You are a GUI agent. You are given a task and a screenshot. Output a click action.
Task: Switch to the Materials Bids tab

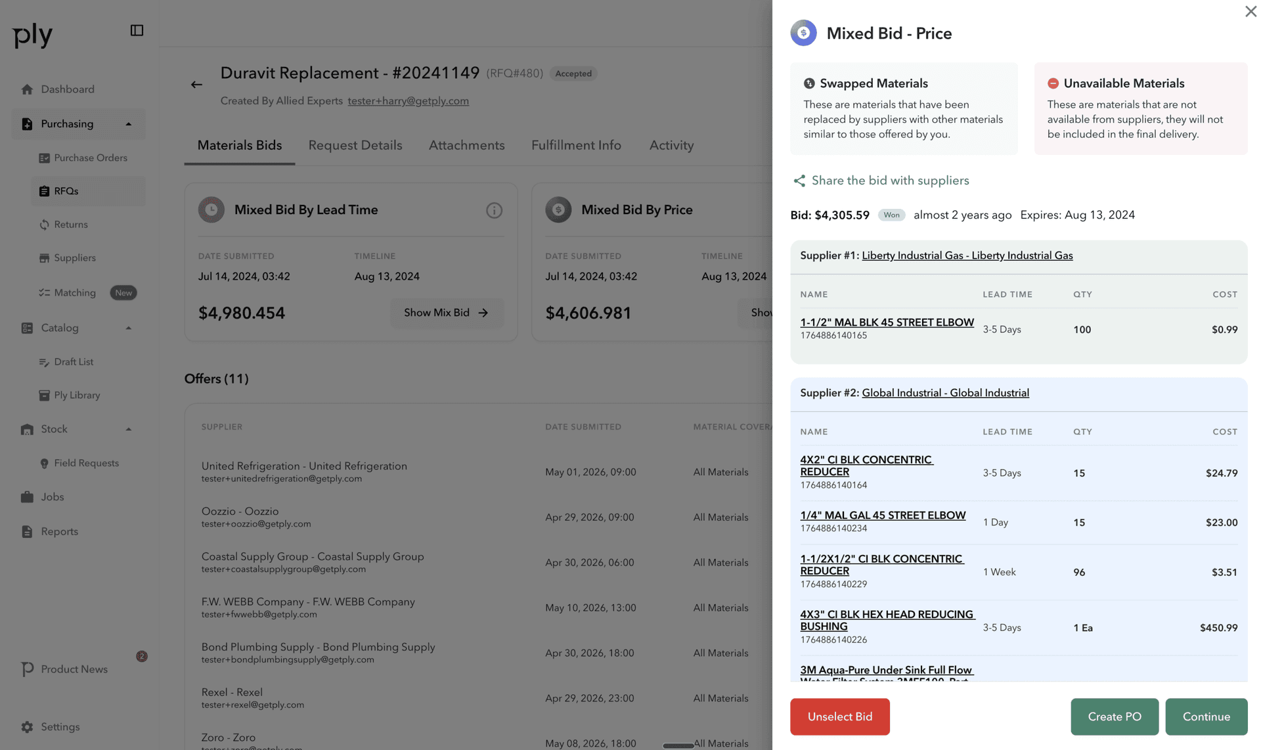(239, 146)
